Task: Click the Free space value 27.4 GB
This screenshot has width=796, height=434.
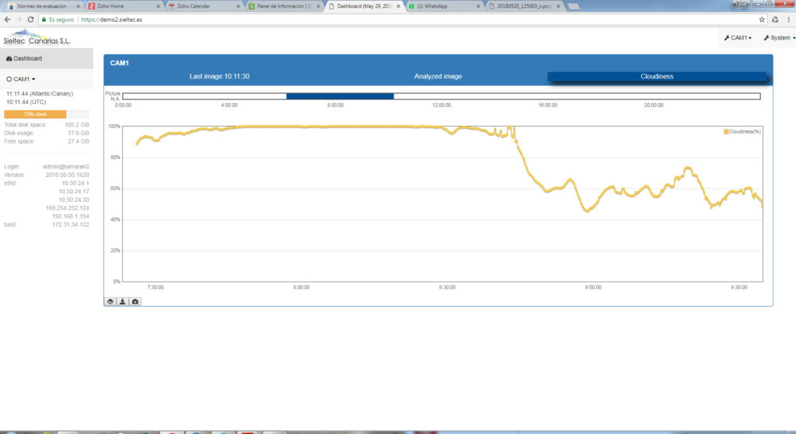Action: click(79, 141)
